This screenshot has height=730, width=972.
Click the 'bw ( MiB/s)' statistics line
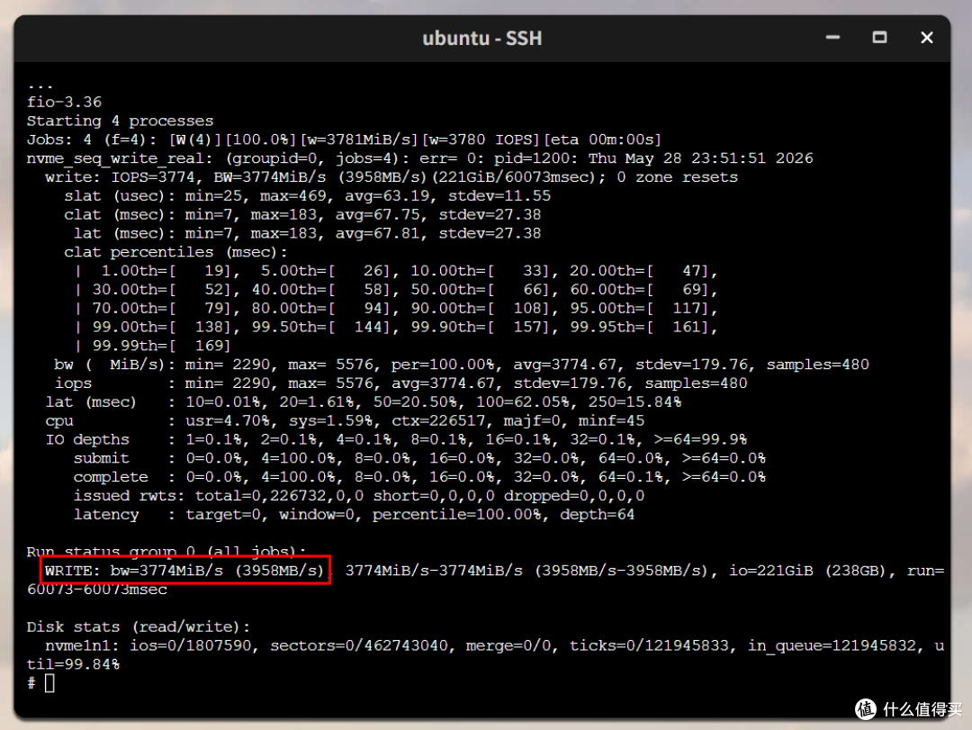coord(462,365)
